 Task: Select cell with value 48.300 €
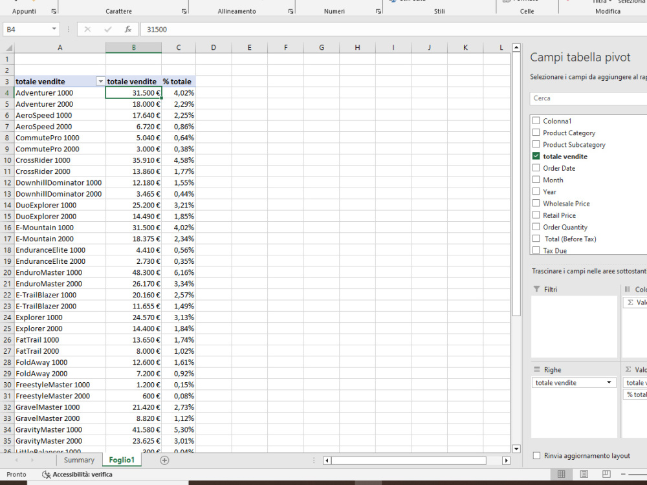134,273
